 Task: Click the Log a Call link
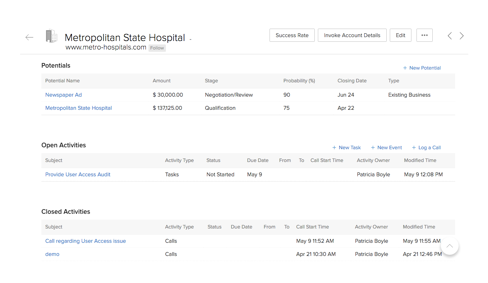pos(426,148)
